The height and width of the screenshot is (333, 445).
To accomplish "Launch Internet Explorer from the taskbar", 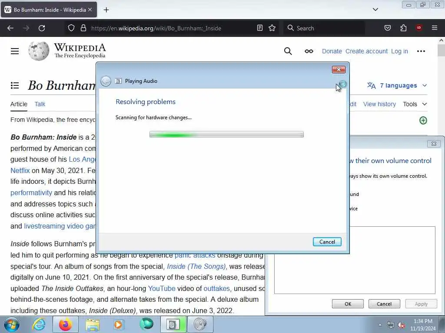I will click(39, 324).
